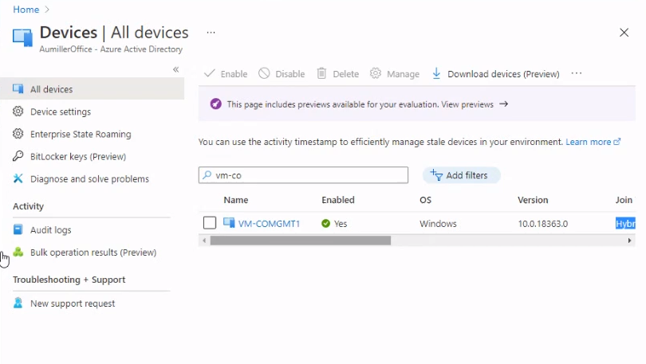The width and height of the screenshot is (646, 364).
Task: Click the Yes enabled cell text
Action: (341, 224)
